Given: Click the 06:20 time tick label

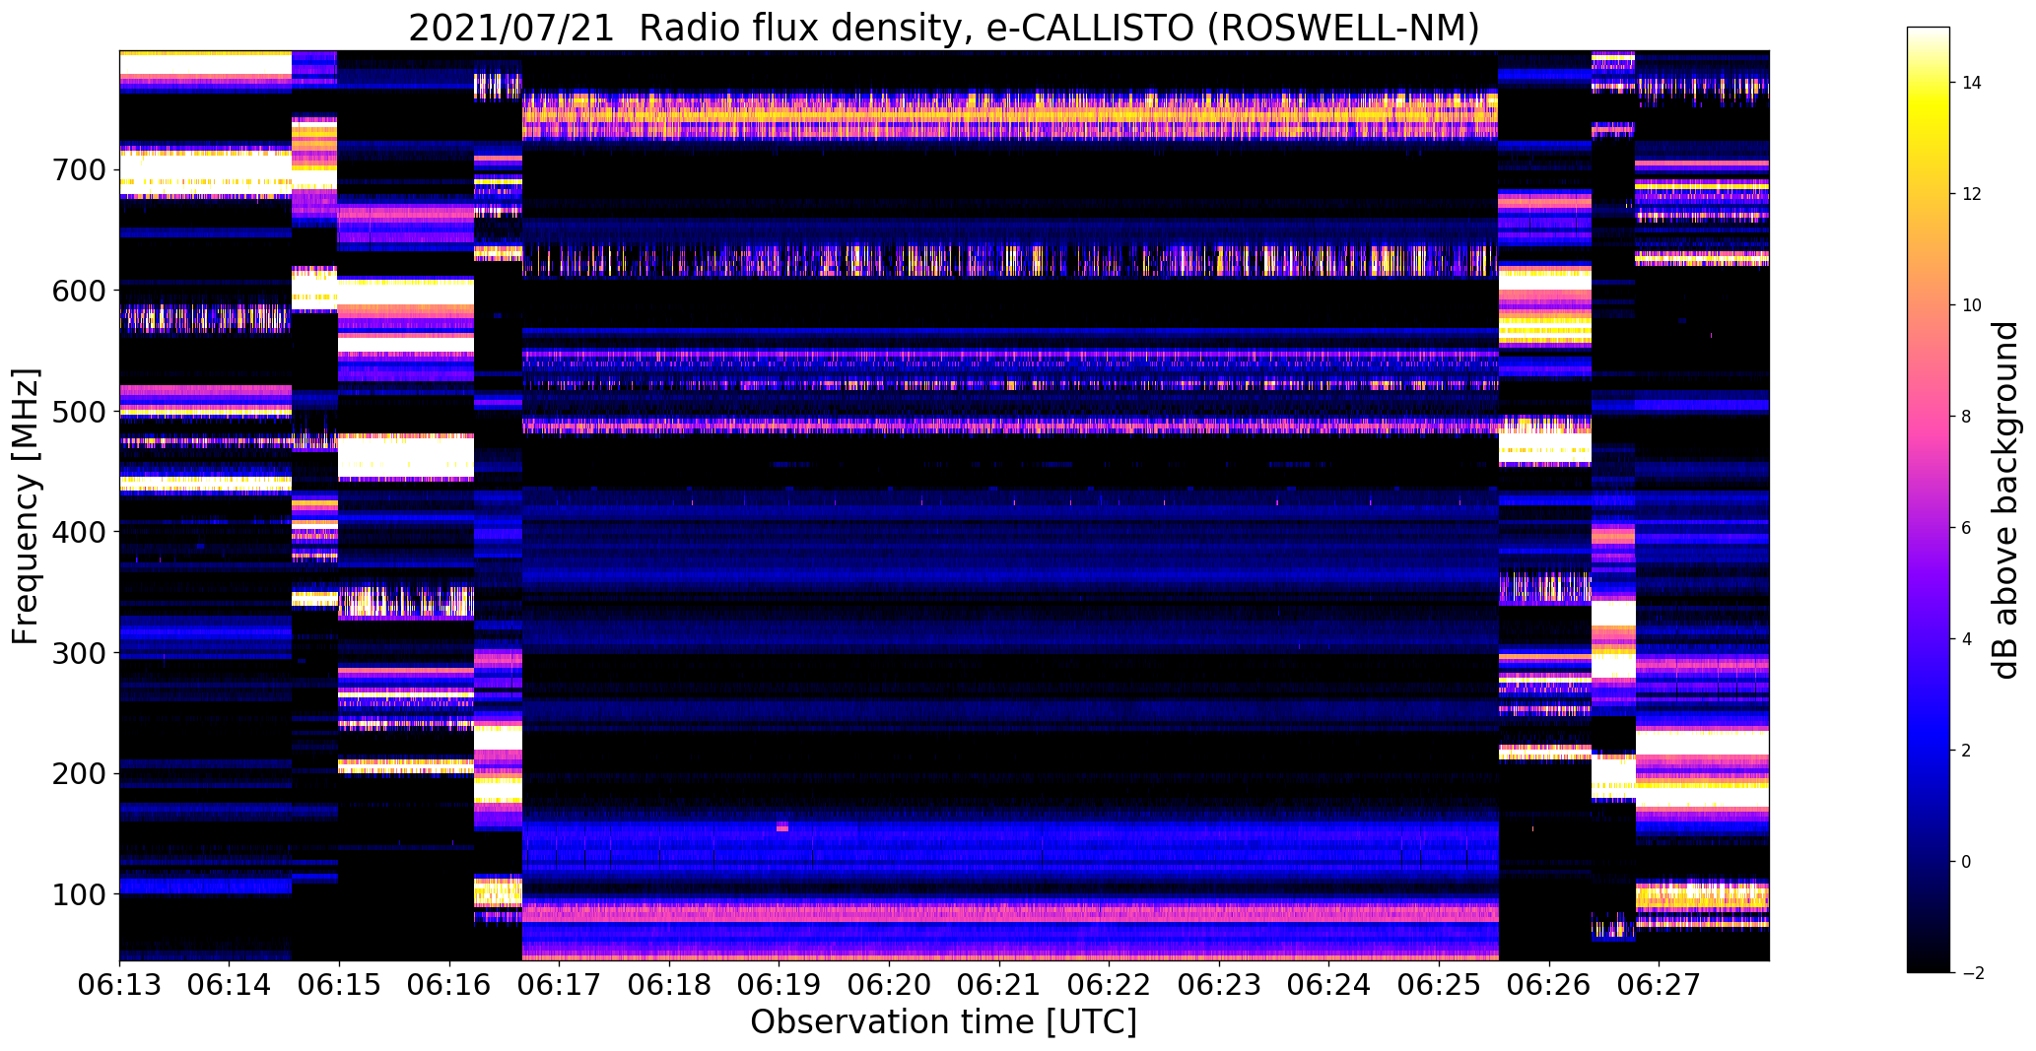Looking at the screenshot, I should coord(889,982).
